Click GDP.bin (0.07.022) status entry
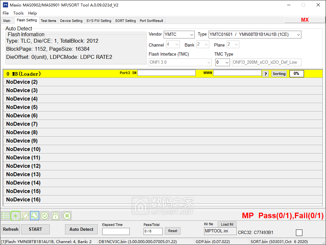Image resolution: width=326 pixels, height=245 pixels. (213, 242)
